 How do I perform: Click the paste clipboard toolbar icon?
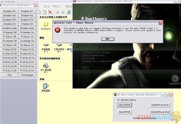point(44,12)
